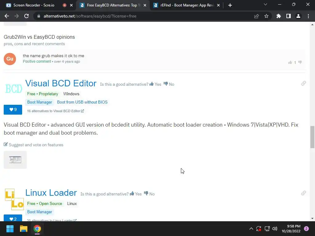
Task: Click the Free • Open Source license tag
Action: (45, 203)
